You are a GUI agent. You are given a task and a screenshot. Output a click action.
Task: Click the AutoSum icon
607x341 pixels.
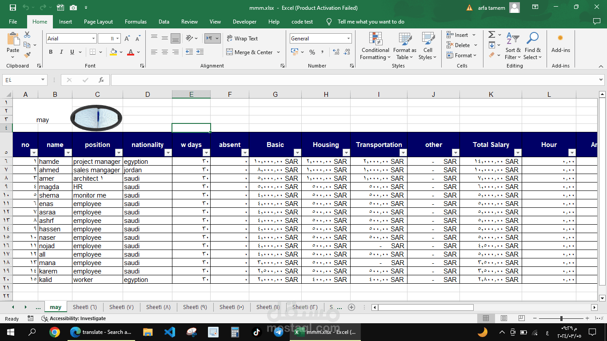pos(491,34)
